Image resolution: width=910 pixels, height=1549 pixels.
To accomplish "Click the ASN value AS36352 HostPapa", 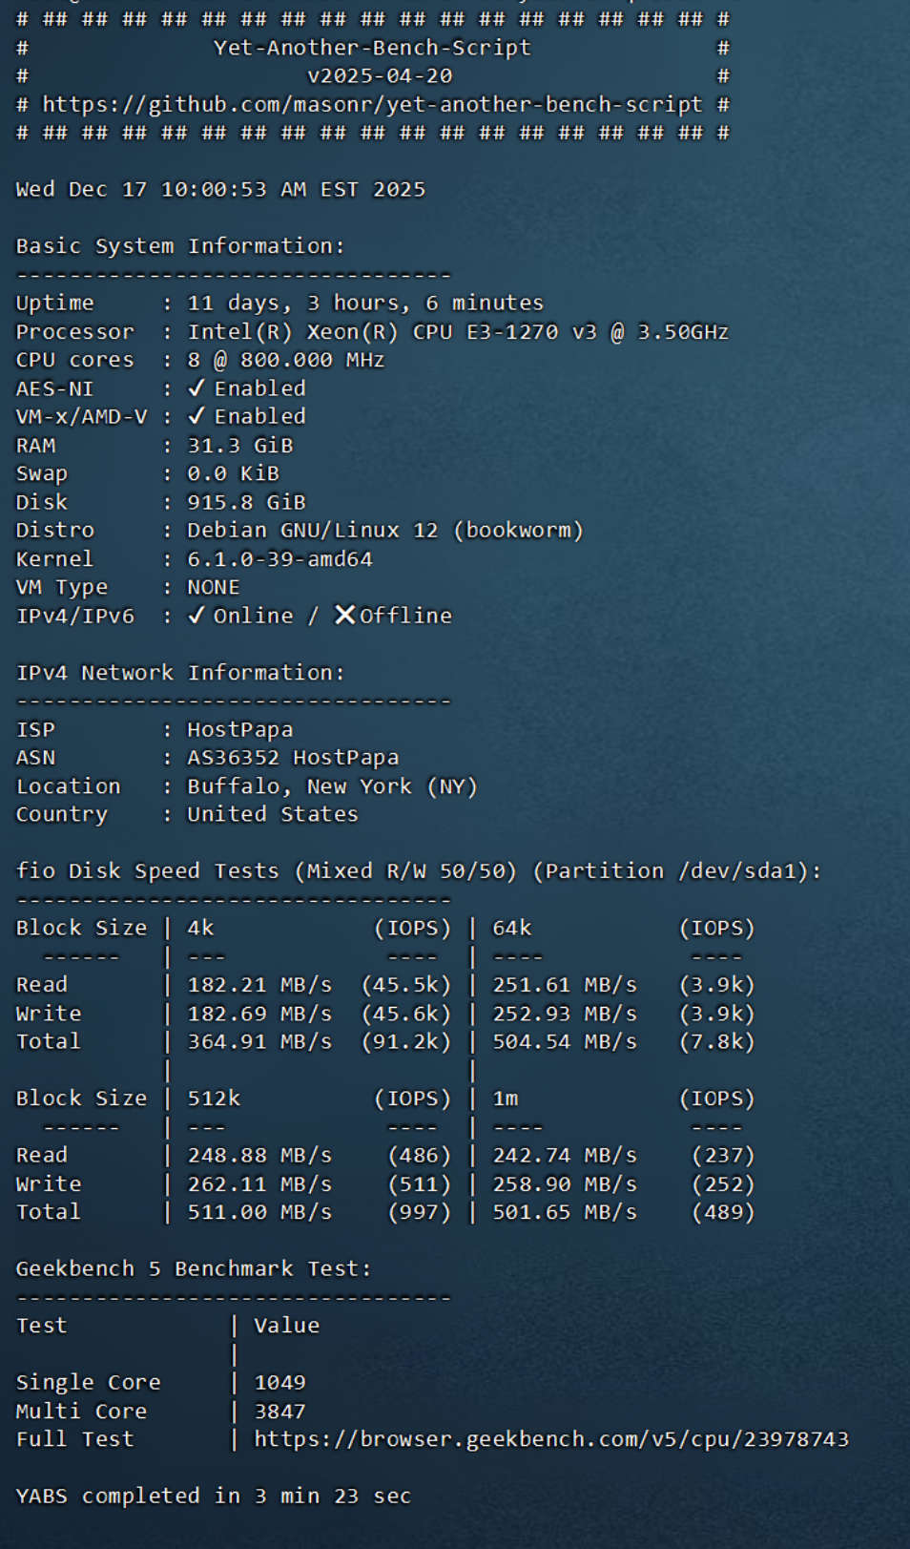I will pyautogui.click(x=293, y=758).
